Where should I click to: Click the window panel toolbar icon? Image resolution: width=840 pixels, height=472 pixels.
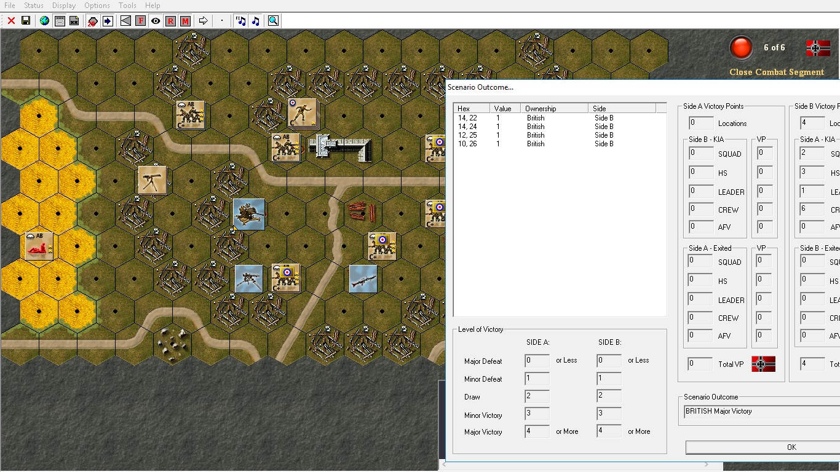[x=60, y=21]
